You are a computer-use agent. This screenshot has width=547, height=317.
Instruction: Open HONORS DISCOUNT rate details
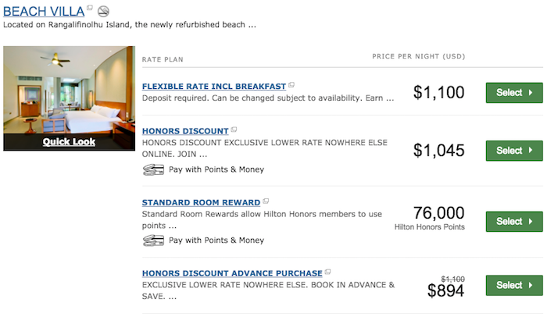(x=185, y=131)
